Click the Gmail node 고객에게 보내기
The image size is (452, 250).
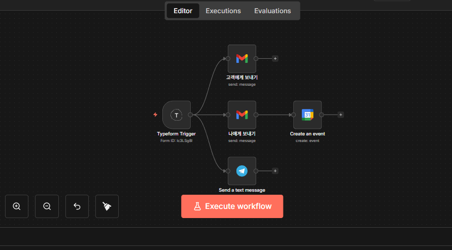(242, 59)
